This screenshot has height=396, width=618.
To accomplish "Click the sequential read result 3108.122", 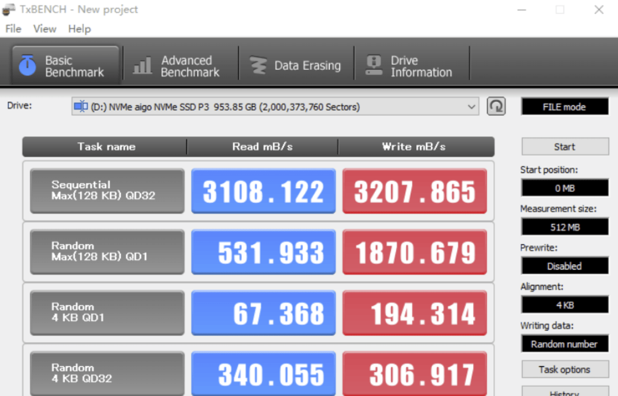I will click(264, 191).
